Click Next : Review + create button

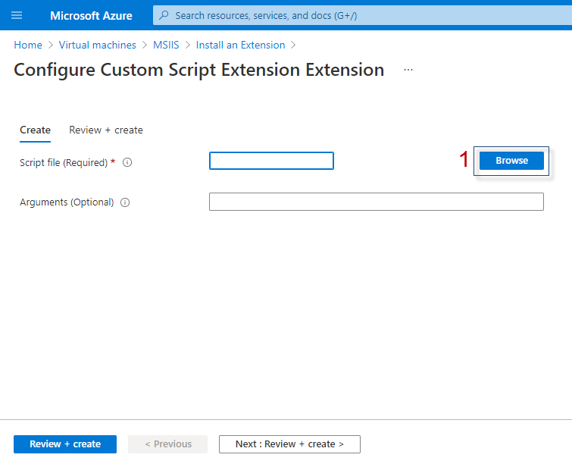click(x=289, y=444)
